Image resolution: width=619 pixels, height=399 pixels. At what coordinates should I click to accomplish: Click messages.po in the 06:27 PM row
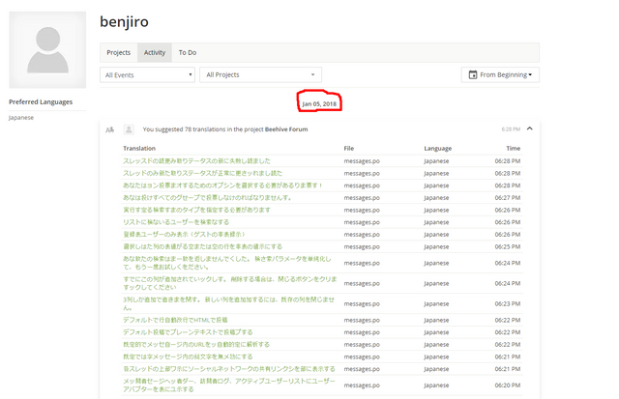point(362,198)
